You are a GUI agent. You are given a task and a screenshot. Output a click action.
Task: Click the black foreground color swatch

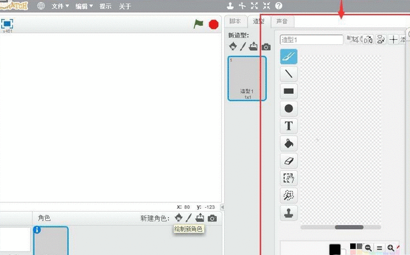(335, 248)
